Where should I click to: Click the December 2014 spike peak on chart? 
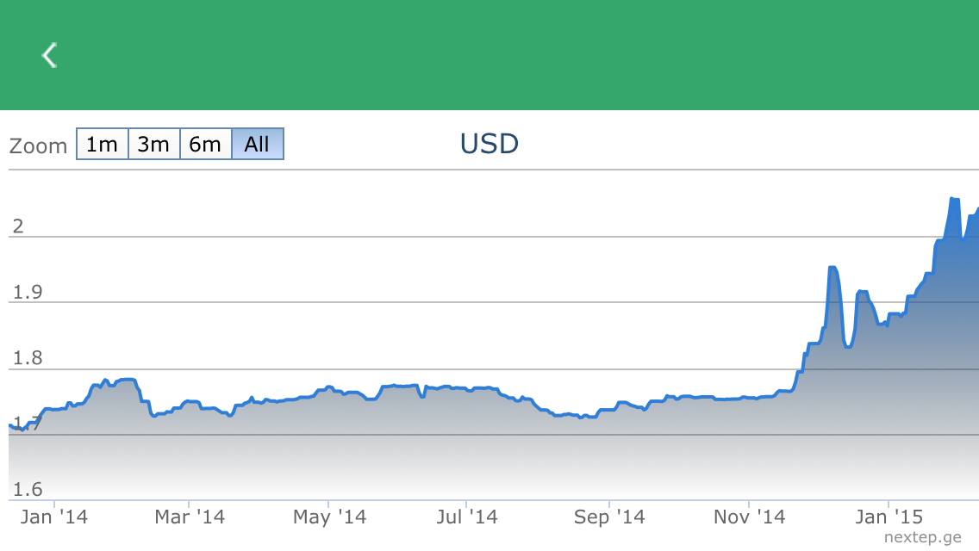click(832, 268)
